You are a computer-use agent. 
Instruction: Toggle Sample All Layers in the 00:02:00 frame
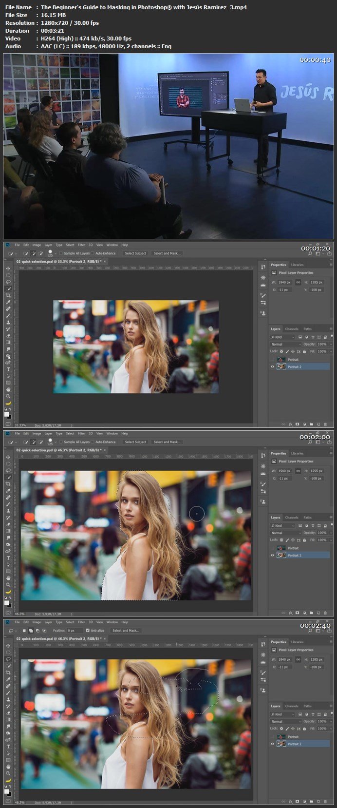pyautogui.click(x=60, y=442)
